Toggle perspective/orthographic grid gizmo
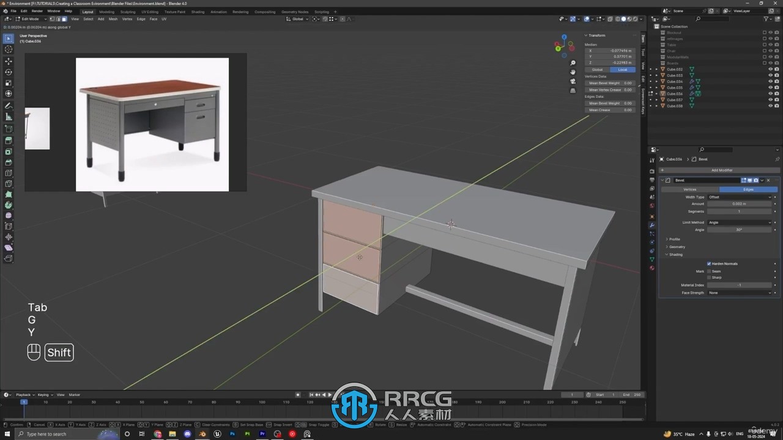 573,90
